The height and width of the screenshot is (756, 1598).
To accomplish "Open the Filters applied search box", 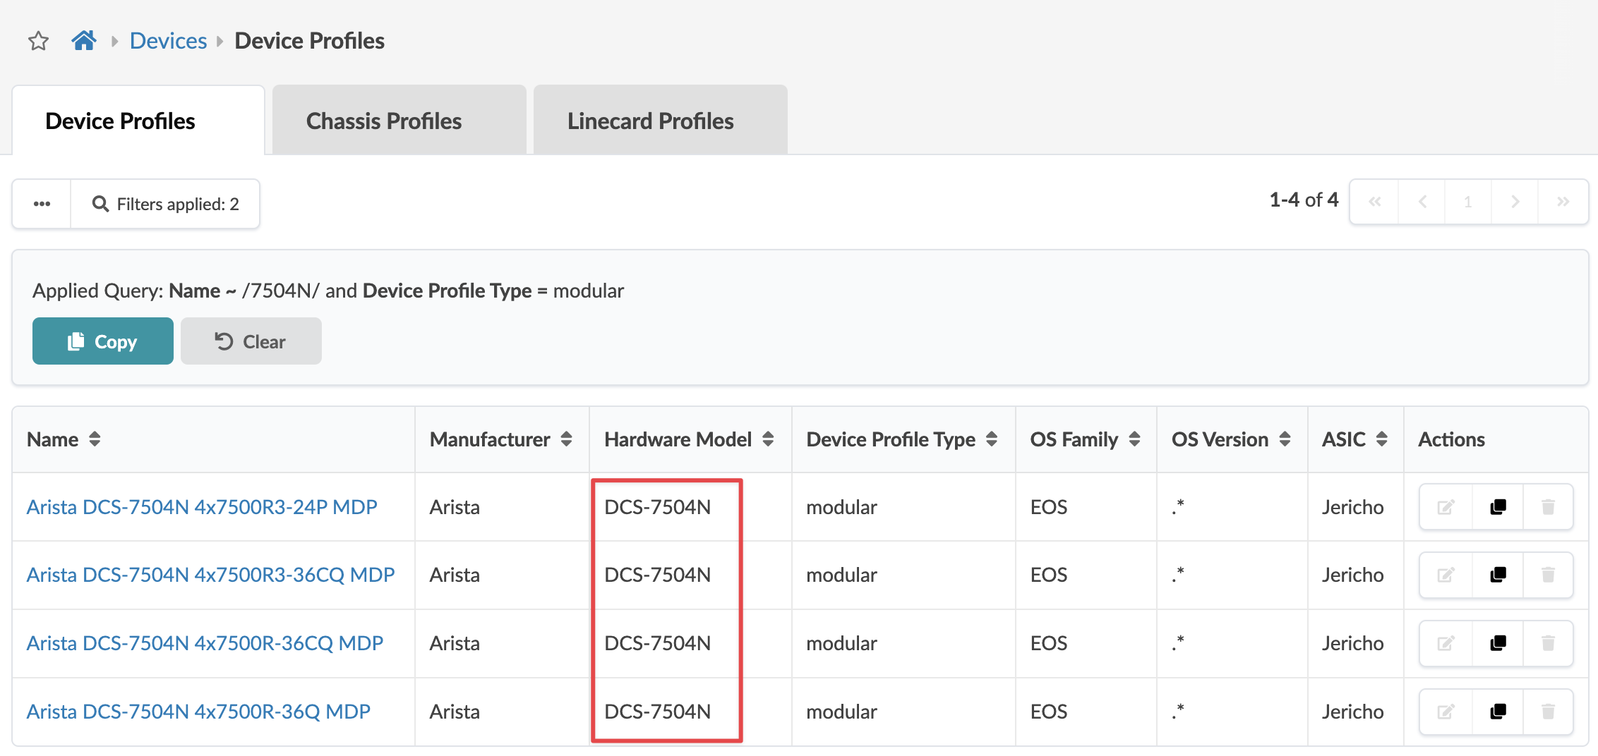I will point(166,204).
